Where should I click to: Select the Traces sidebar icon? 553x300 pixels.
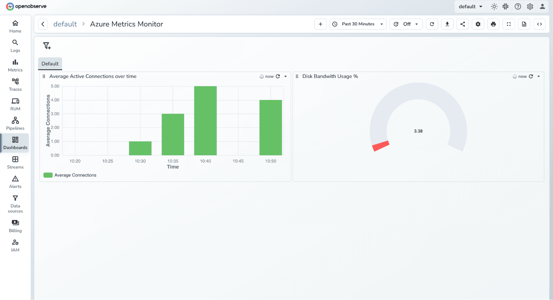15,84
